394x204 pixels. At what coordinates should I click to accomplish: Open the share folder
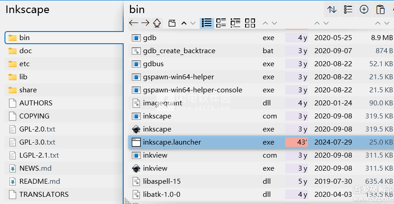tap(64, 90)
